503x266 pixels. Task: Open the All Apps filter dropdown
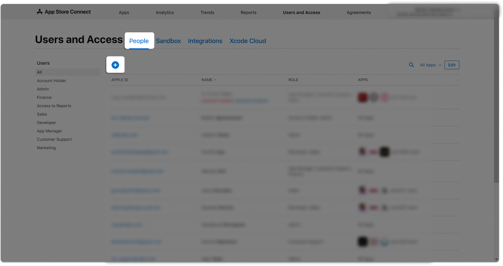[431, 65]
